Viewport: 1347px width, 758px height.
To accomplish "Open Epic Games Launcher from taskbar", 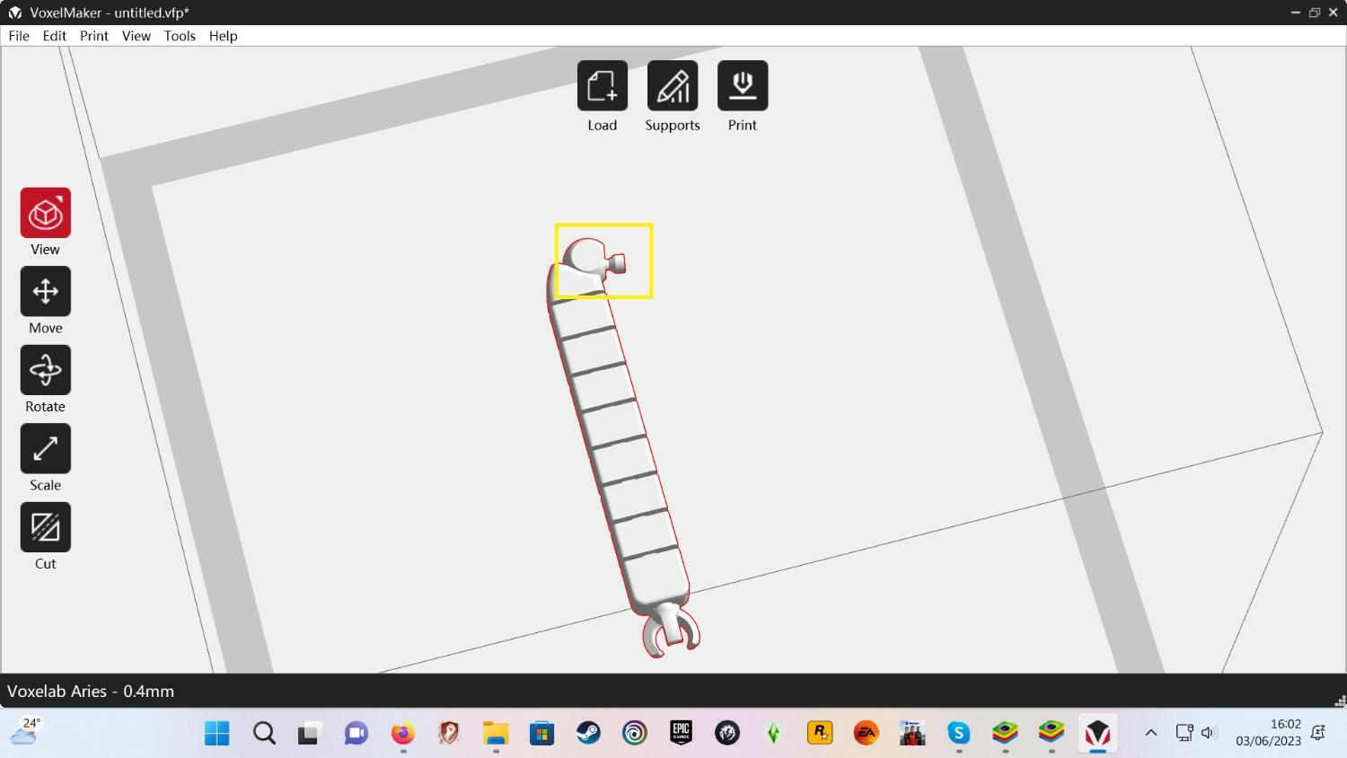I will point(681,734).
